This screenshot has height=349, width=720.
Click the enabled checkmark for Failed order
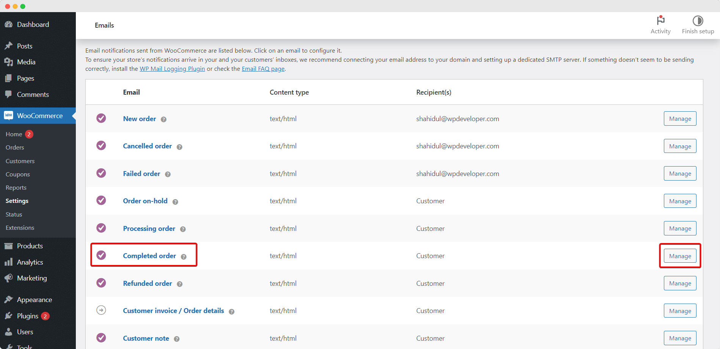[101, 173]
